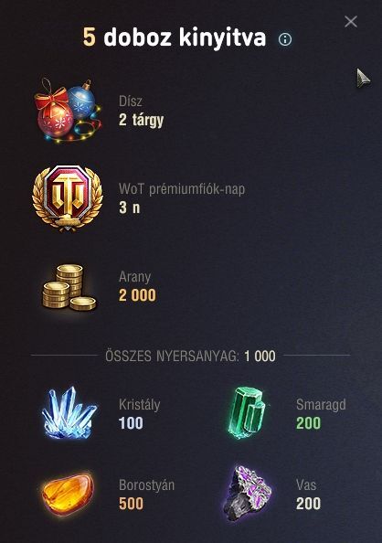Close the opened boxes reward panel
Screen dimensions: 382x543
pyautogui.click(x=351, y=21)
